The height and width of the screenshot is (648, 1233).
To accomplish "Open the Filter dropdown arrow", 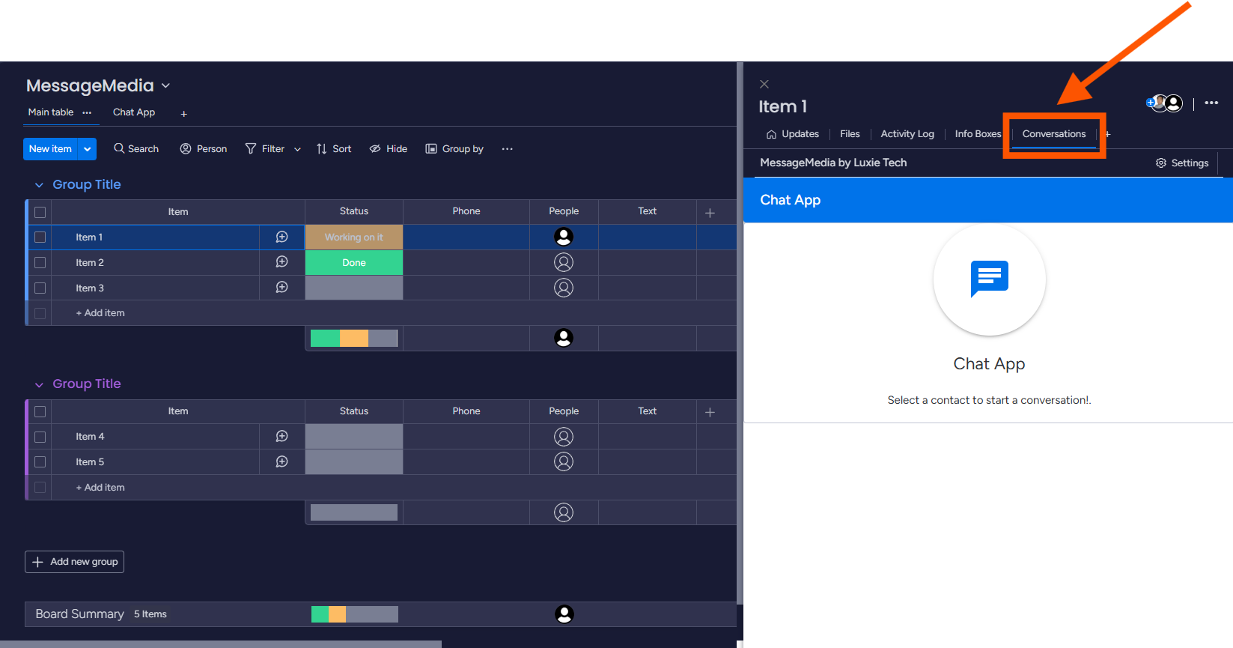I will tap(297, 149).
